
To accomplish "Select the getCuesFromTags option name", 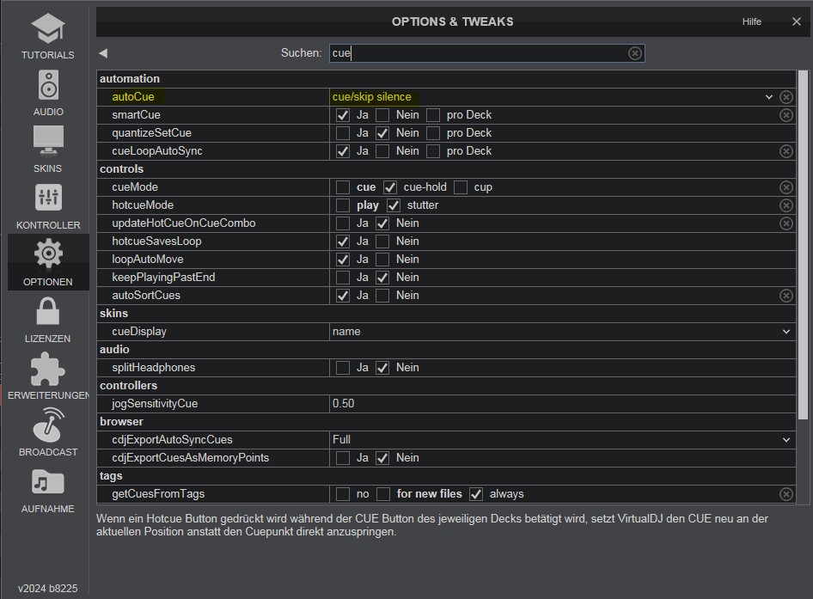I will [158, 494].
